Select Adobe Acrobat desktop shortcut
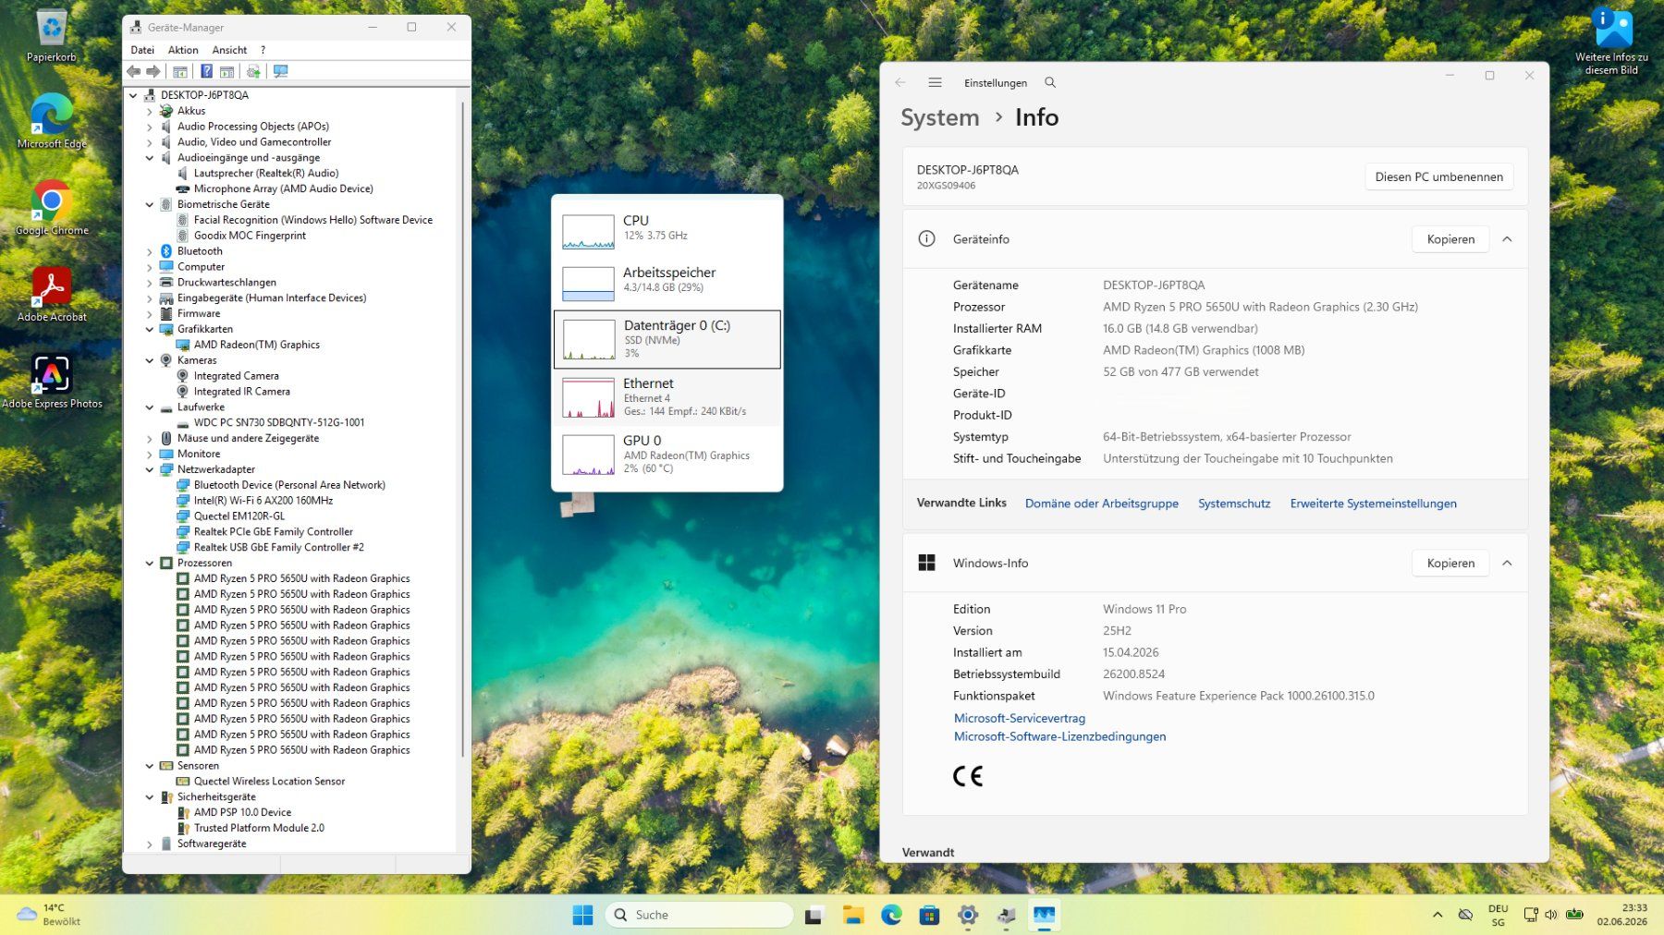The image size is (1664, 935). tap(52, 296)
